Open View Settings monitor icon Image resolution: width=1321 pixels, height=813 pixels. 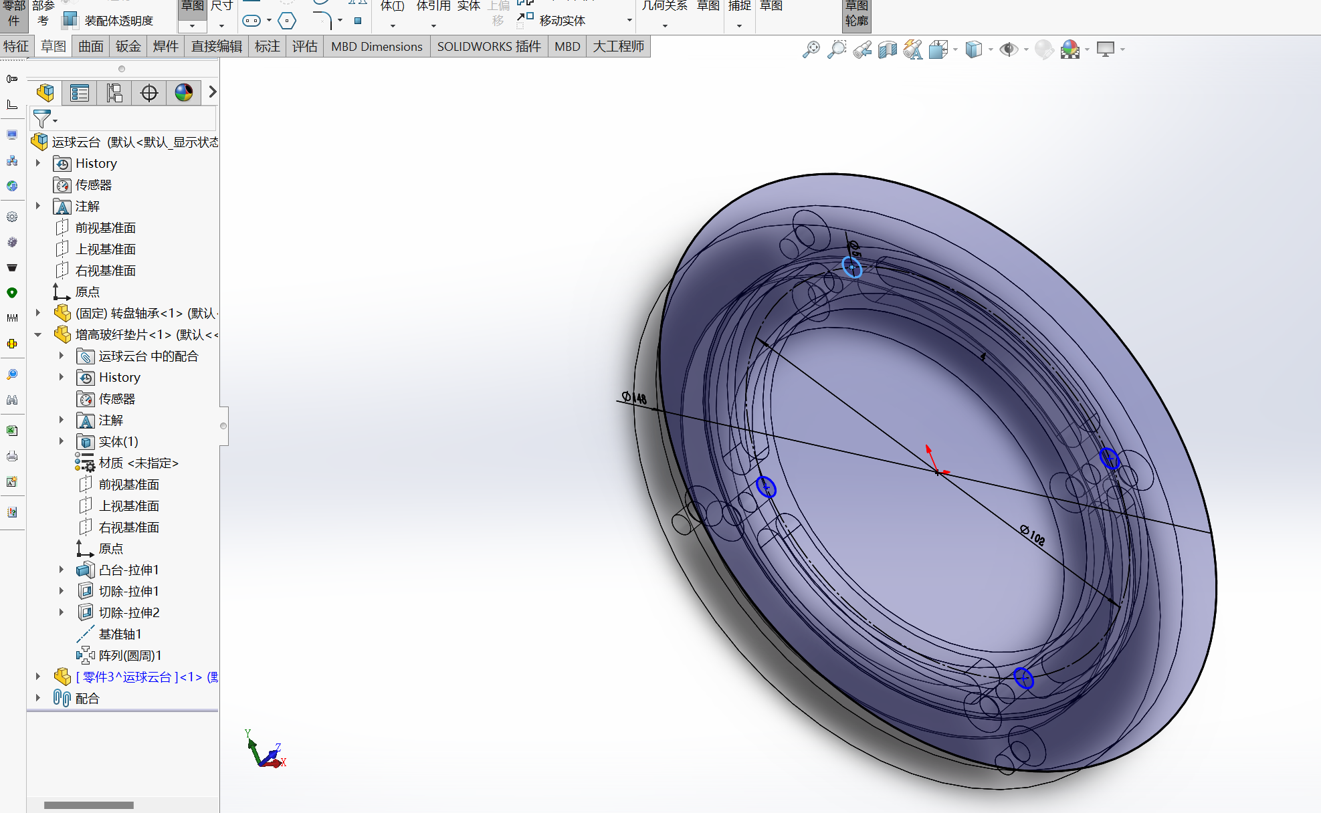(1106, 49)
